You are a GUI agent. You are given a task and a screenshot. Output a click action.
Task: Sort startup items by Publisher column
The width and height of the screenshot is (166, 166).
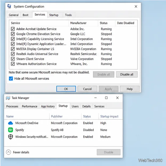coord(65,116)
